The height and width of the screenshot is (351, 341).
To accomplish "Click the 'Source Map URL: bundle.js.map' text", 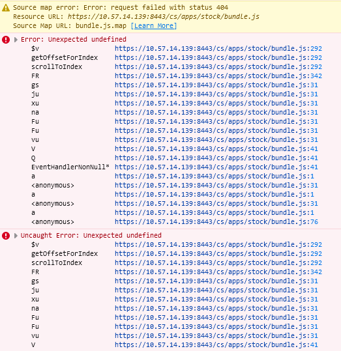I will [70, 26].
